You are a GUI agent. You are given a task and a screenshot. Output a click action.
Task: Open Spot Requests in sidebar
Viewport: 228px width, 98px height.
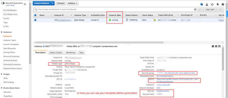[9, 48]
